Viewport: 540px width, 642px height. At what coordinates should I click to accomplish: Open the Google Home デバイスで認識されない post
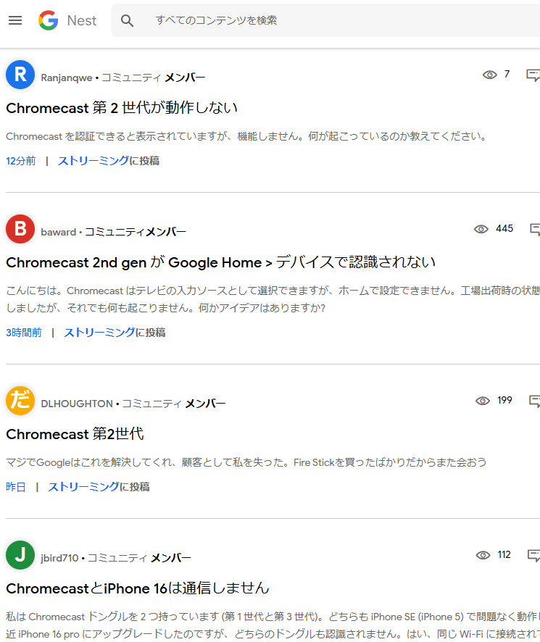(x=220, y=262)
